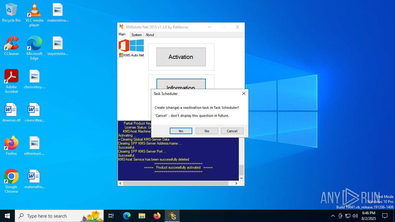Open the notification center icon
This screenshot has height=222, width=395.
click(385, 216)
